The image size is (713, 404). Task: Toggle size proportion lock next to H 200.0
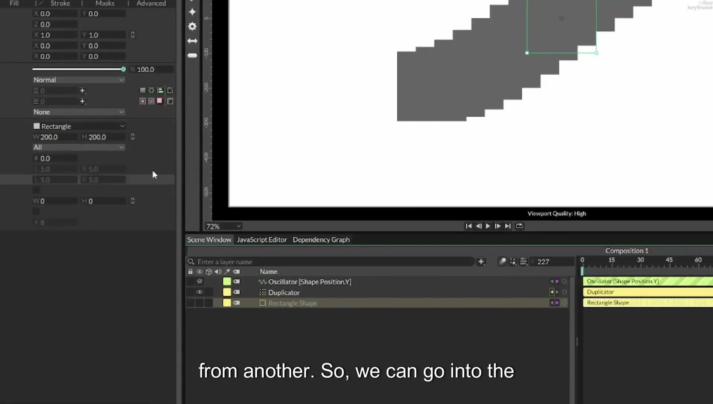[x=133, y=137]
